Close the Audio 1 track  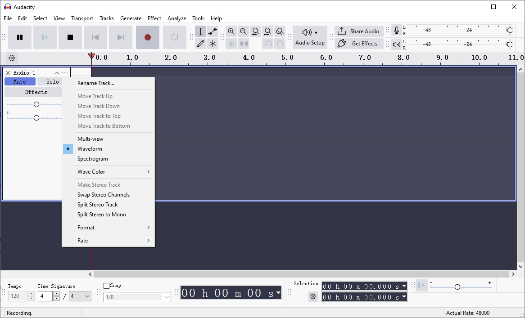coord(8,72)
